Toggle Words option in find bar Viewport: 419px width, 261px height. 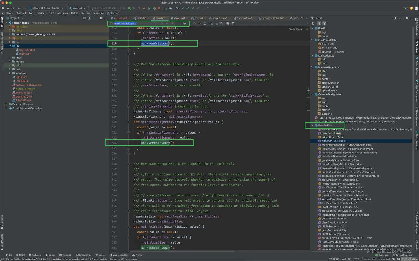coord(167,24)
